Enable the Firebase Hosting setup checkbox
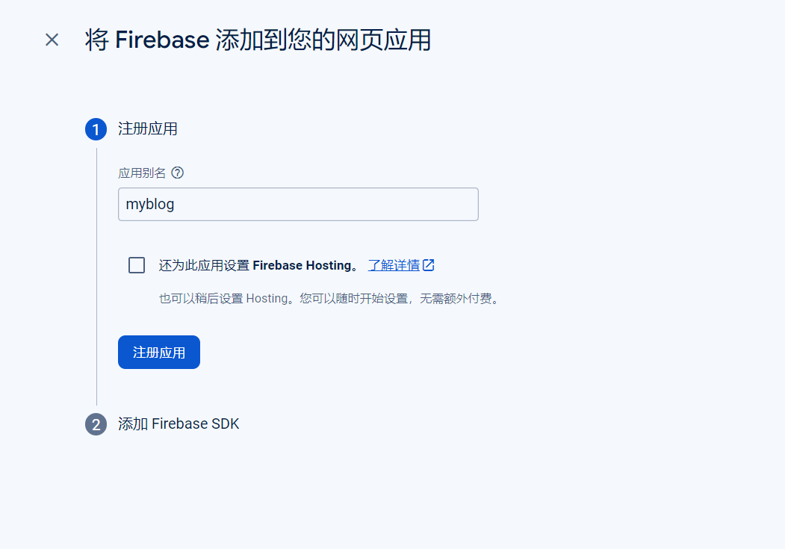This screenshot has height=549, width=785. 137,264
